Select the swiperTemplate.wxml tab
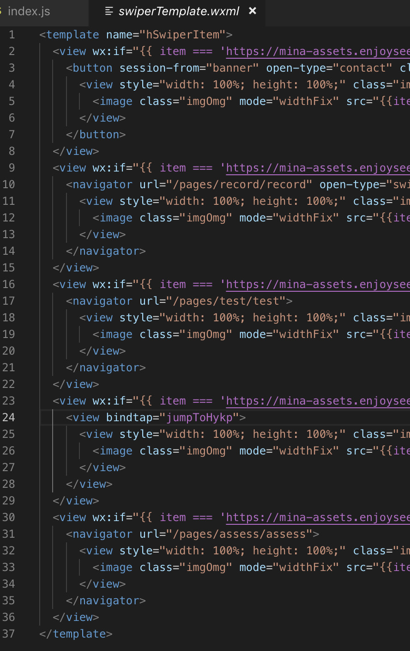 pos(178,11)
